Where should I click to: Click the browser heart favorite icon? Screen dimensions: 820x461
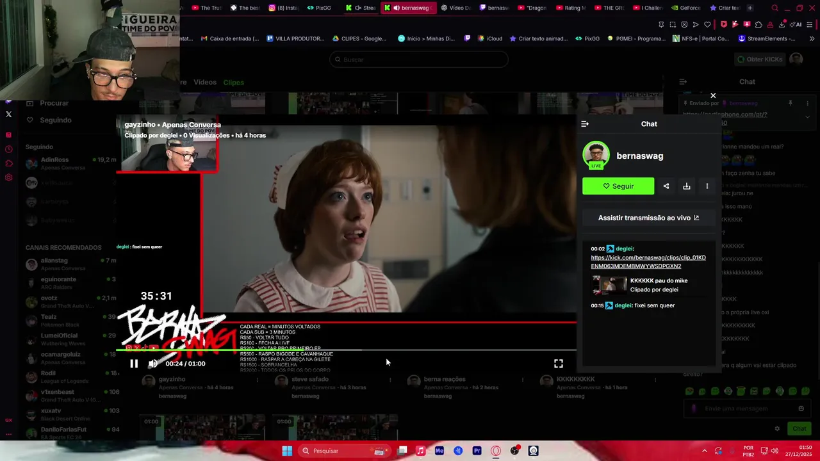707,24
